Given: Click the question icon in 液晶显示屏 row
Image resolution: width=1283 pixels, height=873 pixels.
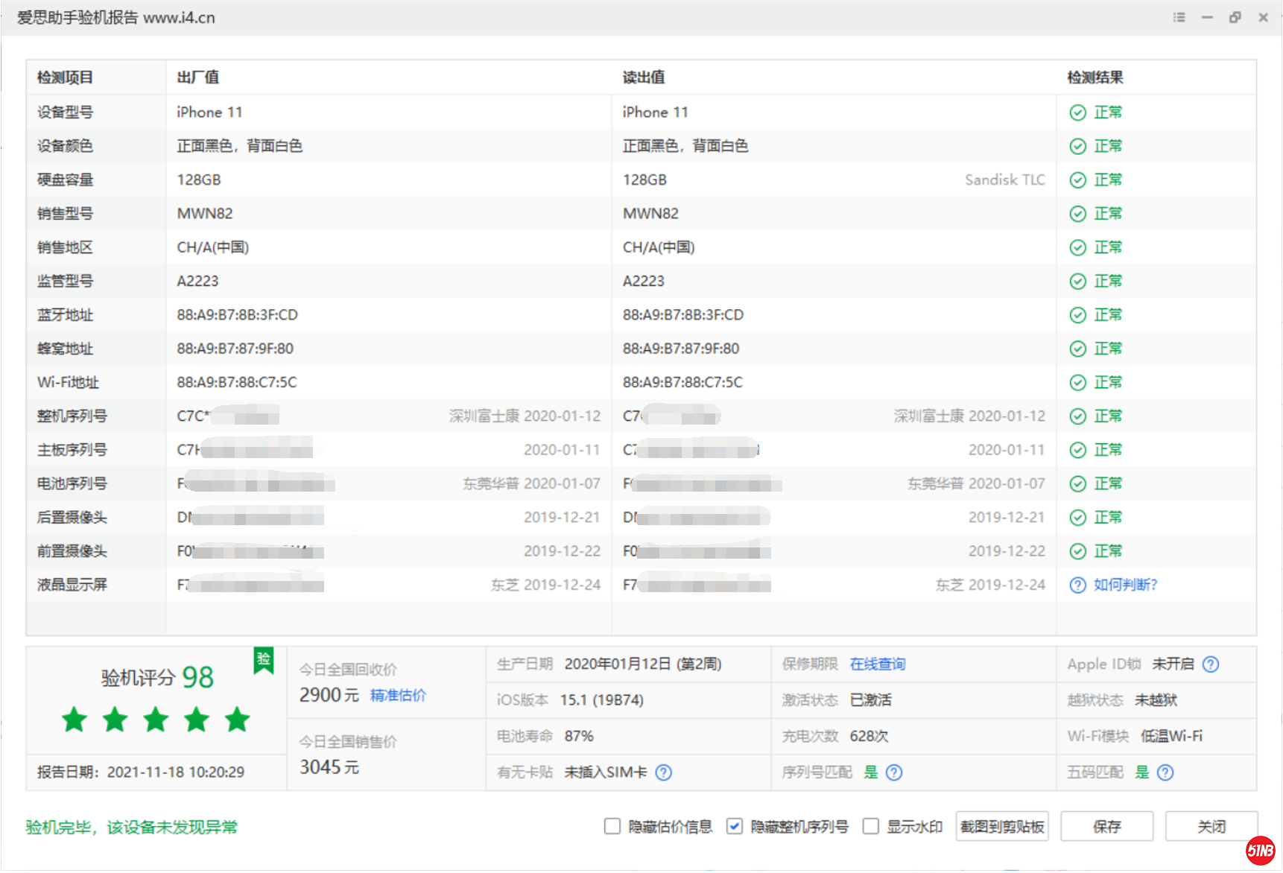Looking at the screenshot, I should [1077, 585].
